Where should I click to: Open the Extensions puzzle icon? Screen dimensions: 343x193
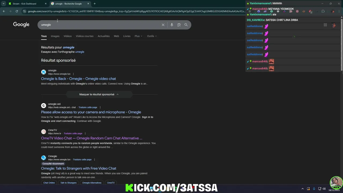[x=323, y=11]
